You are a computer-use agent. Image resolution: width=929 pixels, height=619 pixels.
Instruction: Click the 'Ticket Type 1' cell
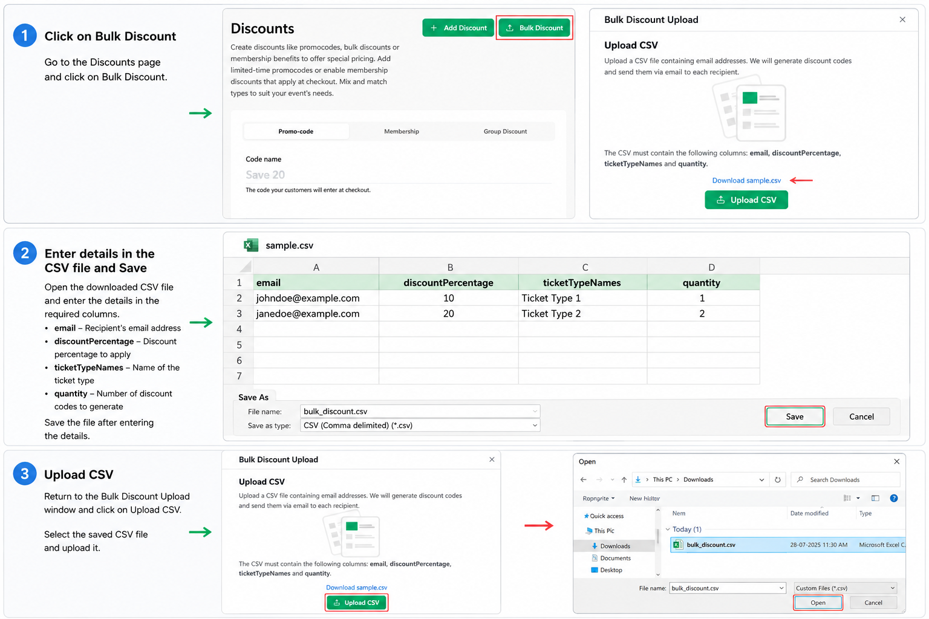click(583, 298)
